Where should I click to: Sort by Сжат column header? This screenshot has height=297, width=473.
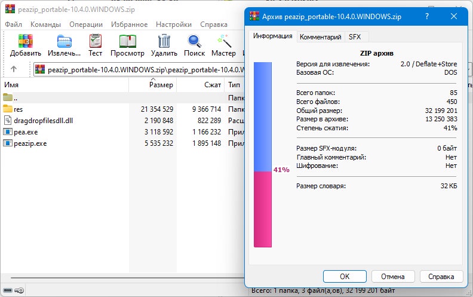[x=213, y=85]
